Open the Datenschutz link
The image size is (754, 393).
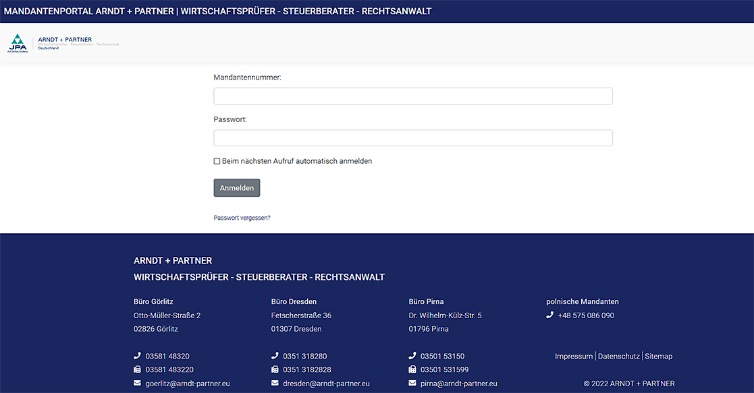point(619,356)
